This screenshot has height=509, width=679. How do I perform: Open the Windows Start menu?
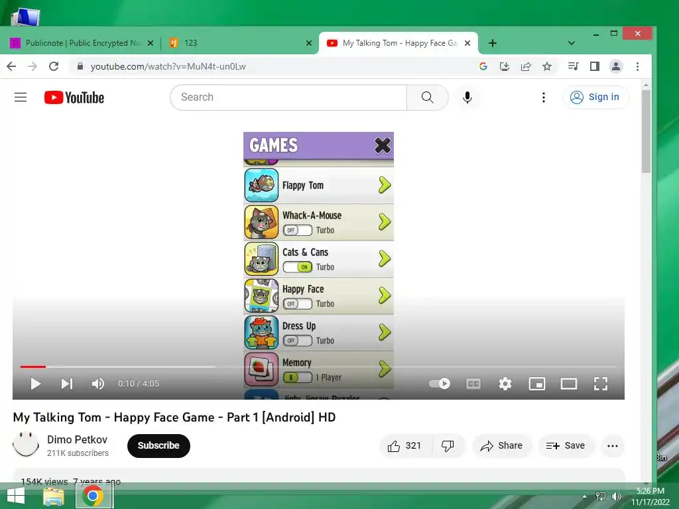point(16,496)
